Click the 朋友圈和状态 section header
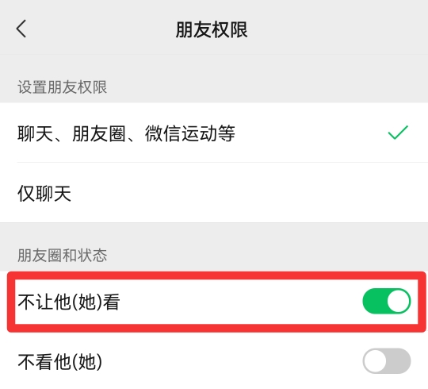Screen dimensions: 428x389 63,256
